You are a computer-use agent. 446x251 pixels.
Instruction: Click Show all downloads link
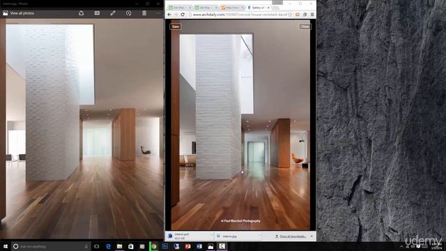click(291, 236)
